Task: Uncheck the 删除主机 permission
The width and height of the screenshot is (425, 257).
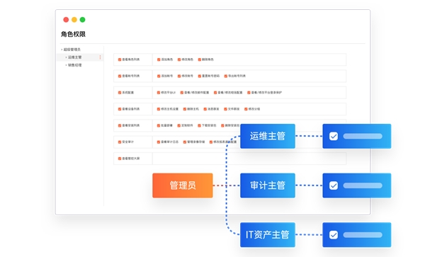Action: 185,109
